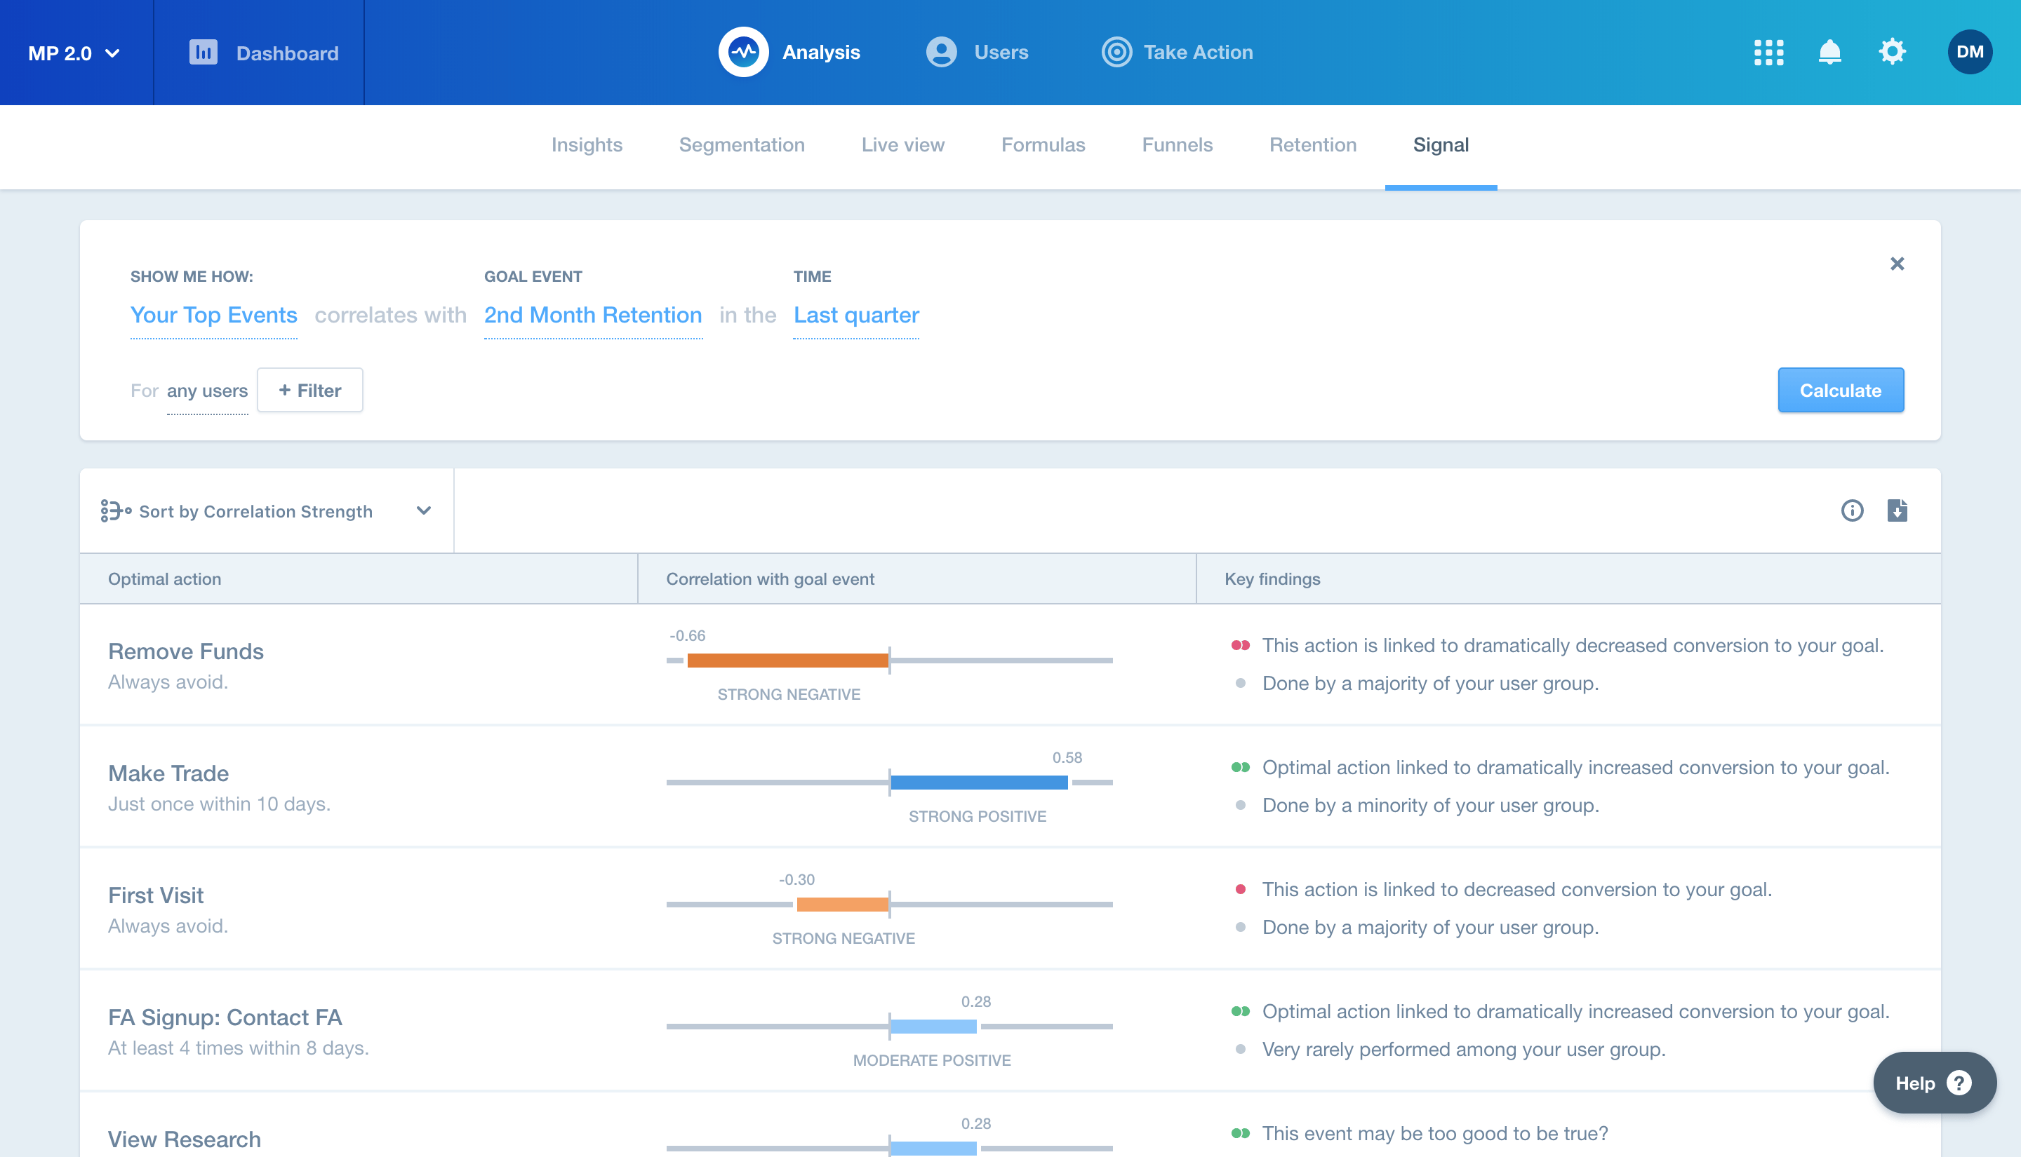Open the DM profile avatar

click(x=1968, y=53)
